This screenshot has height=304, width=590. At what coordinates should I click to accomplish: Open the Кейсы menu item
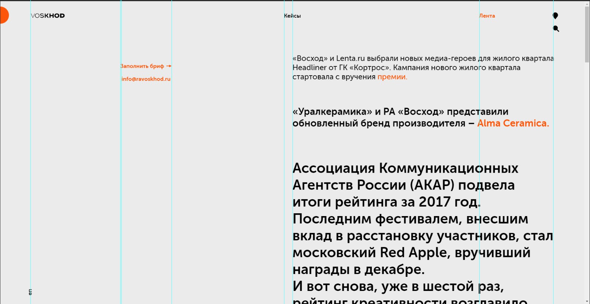pos(293,16)
